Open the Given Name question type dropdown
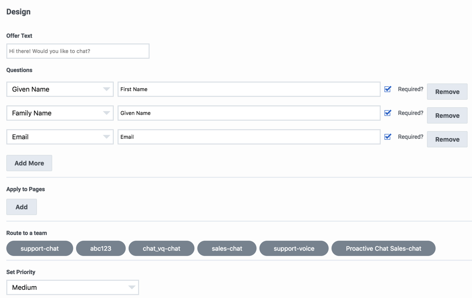 [x=60, y=89]
